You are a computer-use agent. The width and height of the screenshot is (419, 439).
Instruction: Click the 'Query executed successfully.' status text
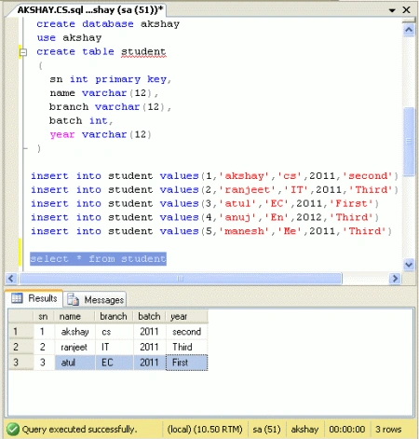tap(79, 430)
